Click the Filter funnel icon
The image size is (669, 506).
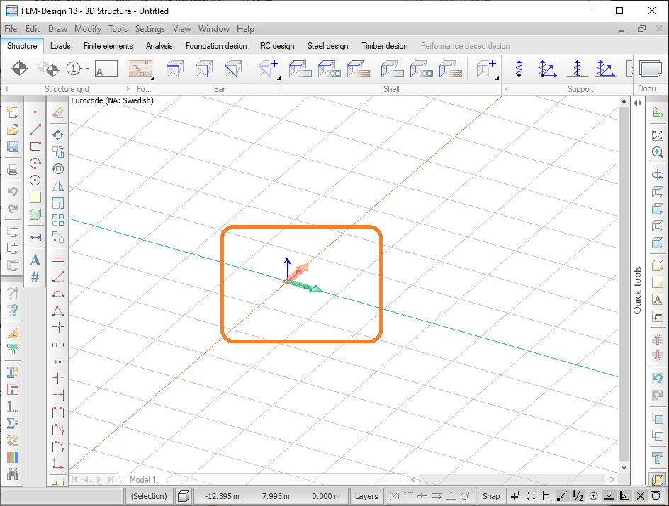[x=13, y=350]
